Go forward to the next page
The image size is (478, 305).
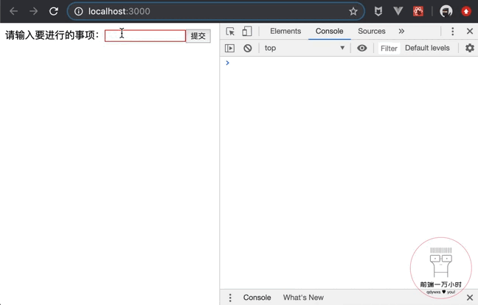(33, 11)
